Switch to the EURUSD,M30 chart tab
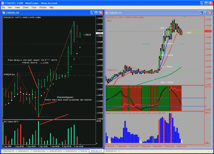This screenshot has width=214, height=154. tap(39, 151)
